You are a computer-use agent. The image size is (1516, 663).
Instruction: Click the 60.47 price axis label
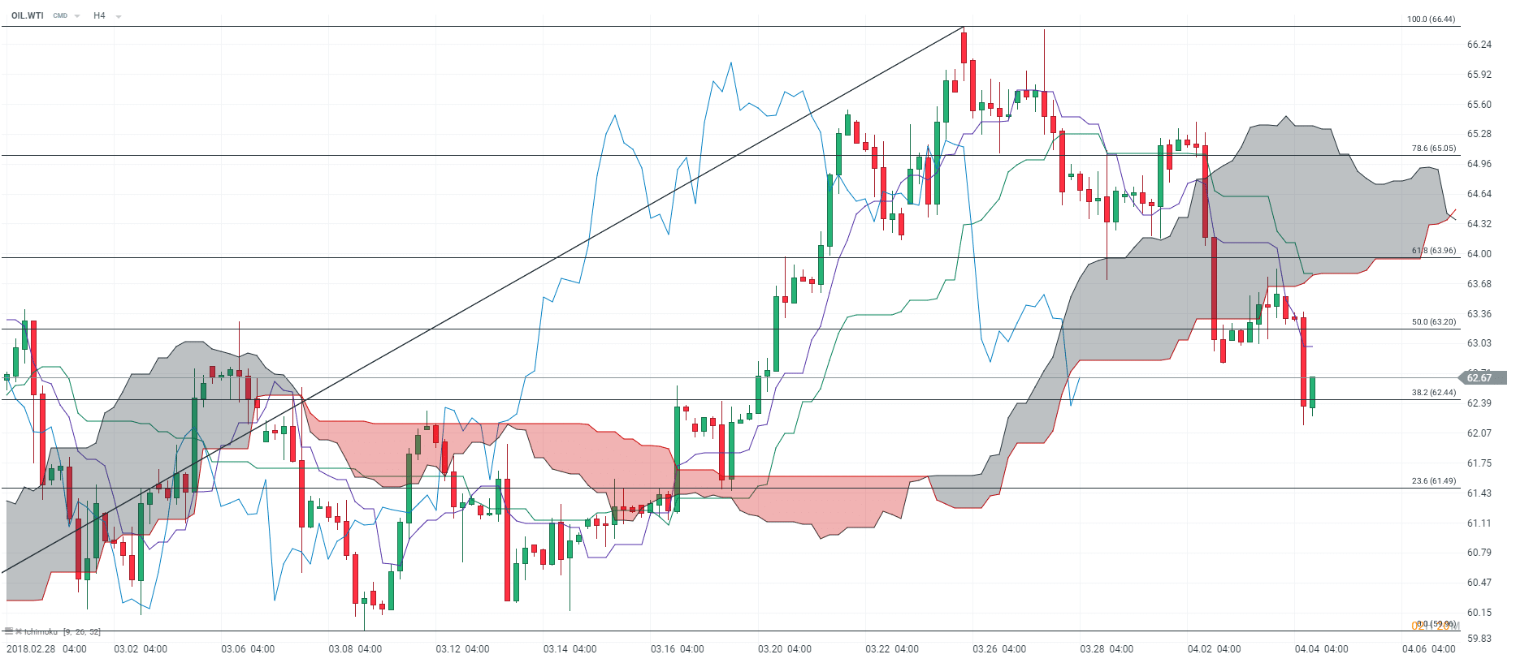1479,583
